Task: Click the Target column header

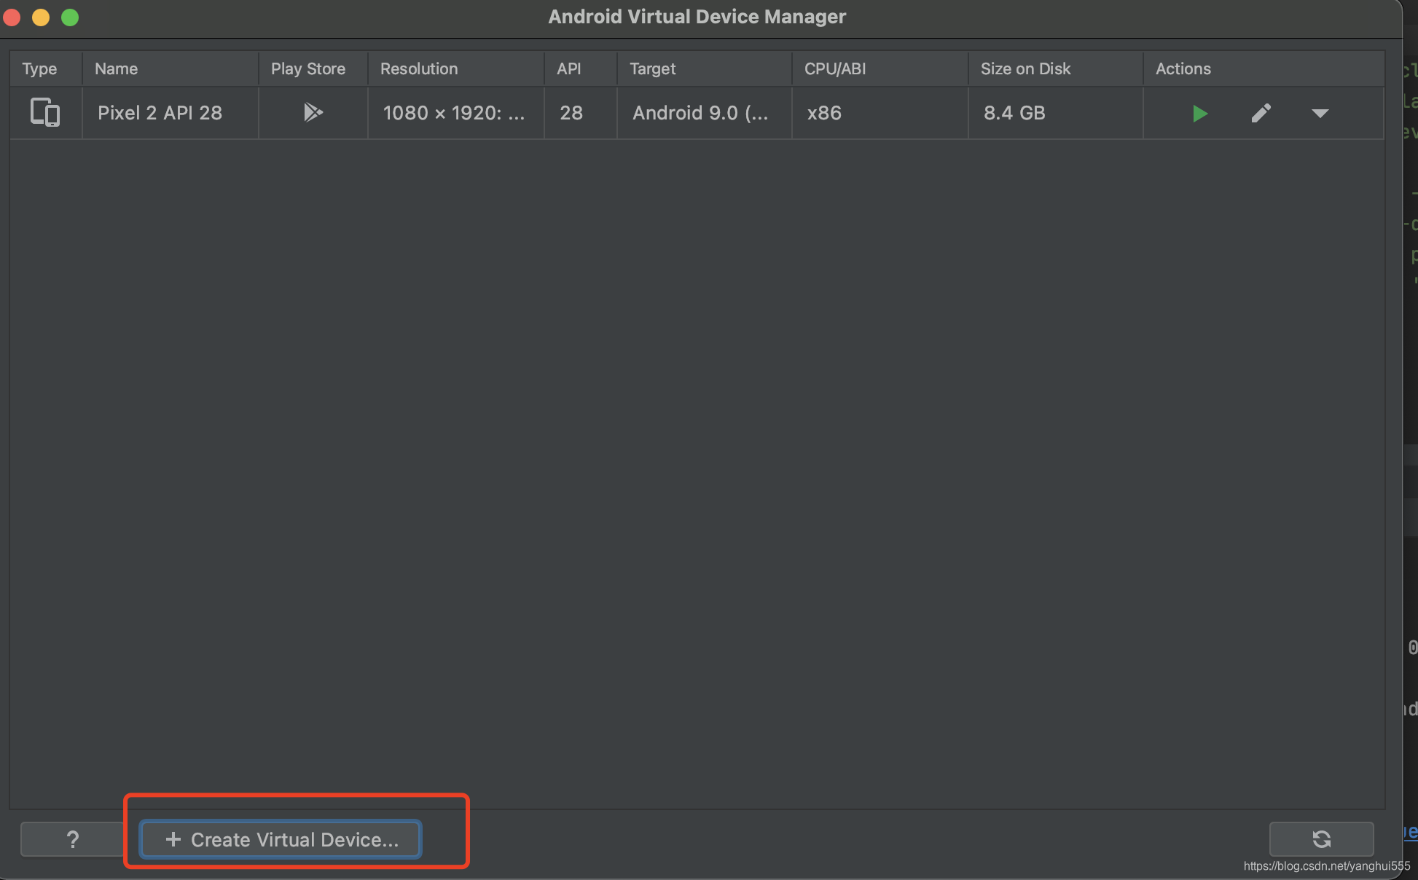Action: click(652, 68)
